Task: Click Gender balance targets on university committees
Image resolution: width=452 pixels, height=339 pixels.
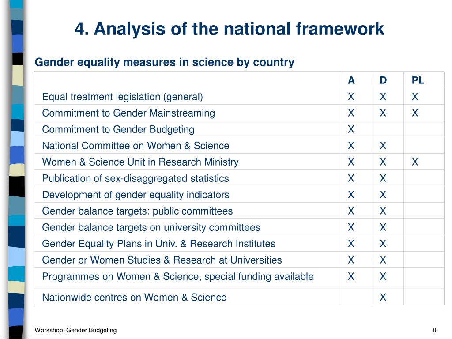Action: click(151, 227)
